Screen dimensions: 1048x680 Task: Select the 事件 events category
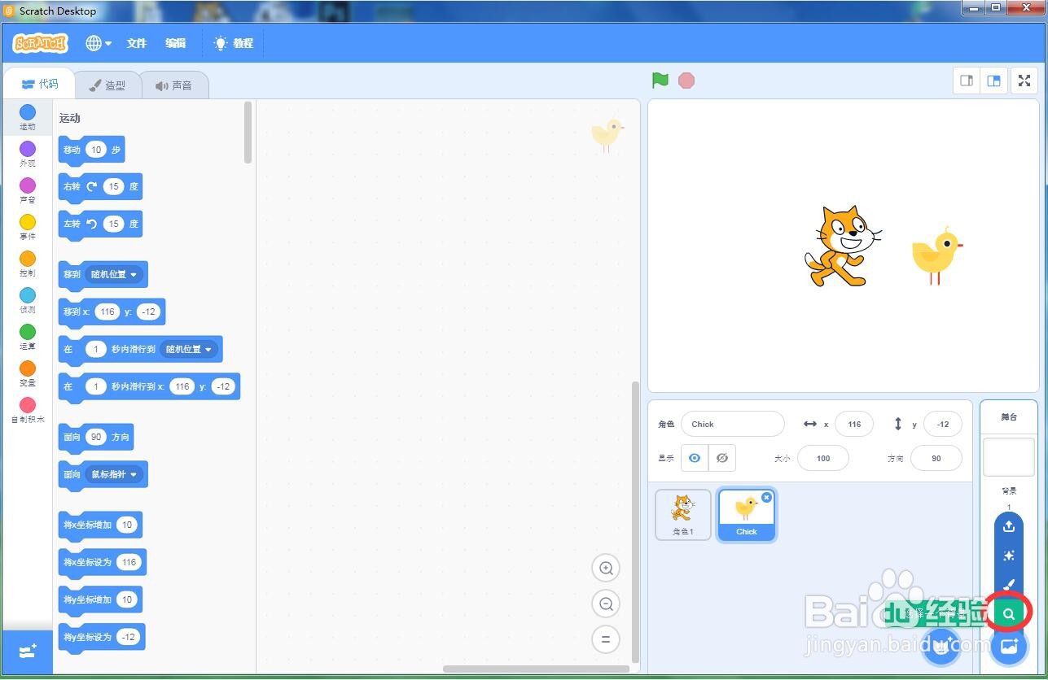pyautogui.click(x=28, y=227)
